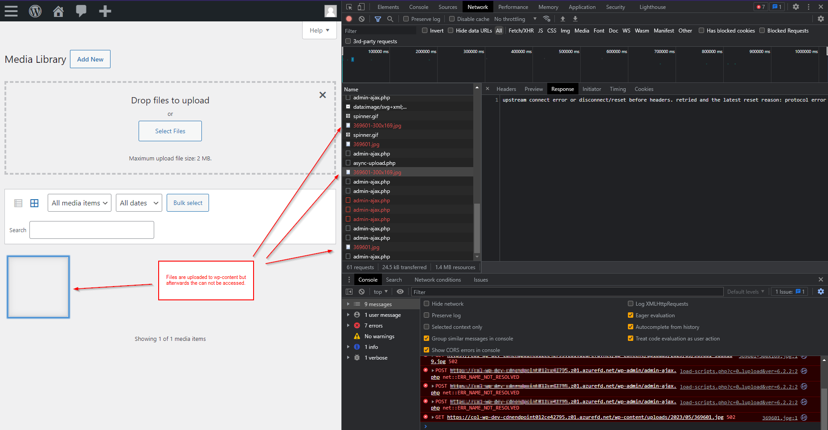Click the Select Files upload button
The height and width of the screenshot is (430, 828).
170,131
